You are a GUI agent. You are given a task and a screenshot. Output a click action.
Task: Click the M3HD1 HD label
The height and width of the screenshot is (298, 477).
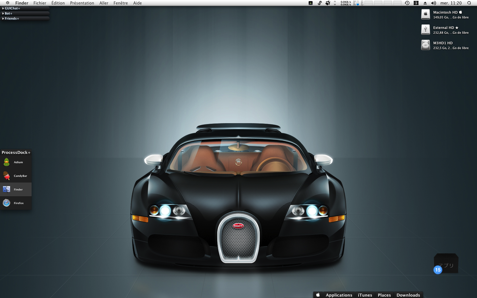(x=443, y=43)
